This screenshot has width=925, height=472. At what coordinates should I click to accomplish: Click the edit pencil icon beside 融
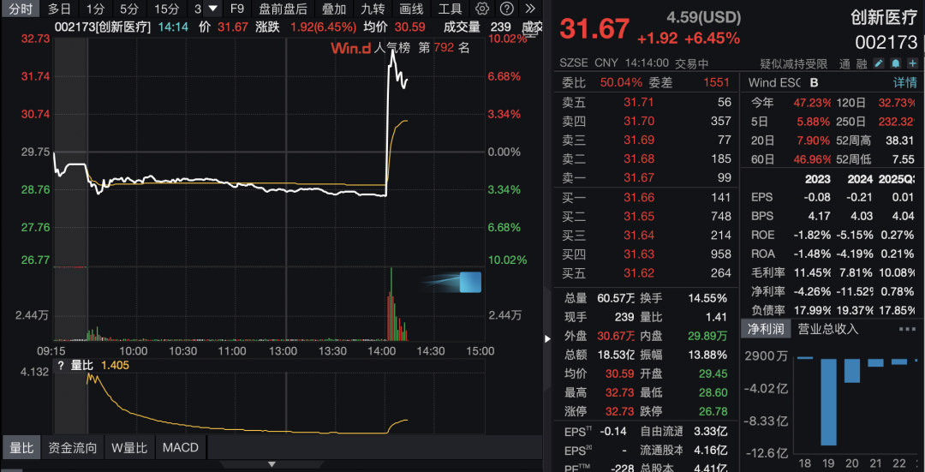tap(878, 63)
